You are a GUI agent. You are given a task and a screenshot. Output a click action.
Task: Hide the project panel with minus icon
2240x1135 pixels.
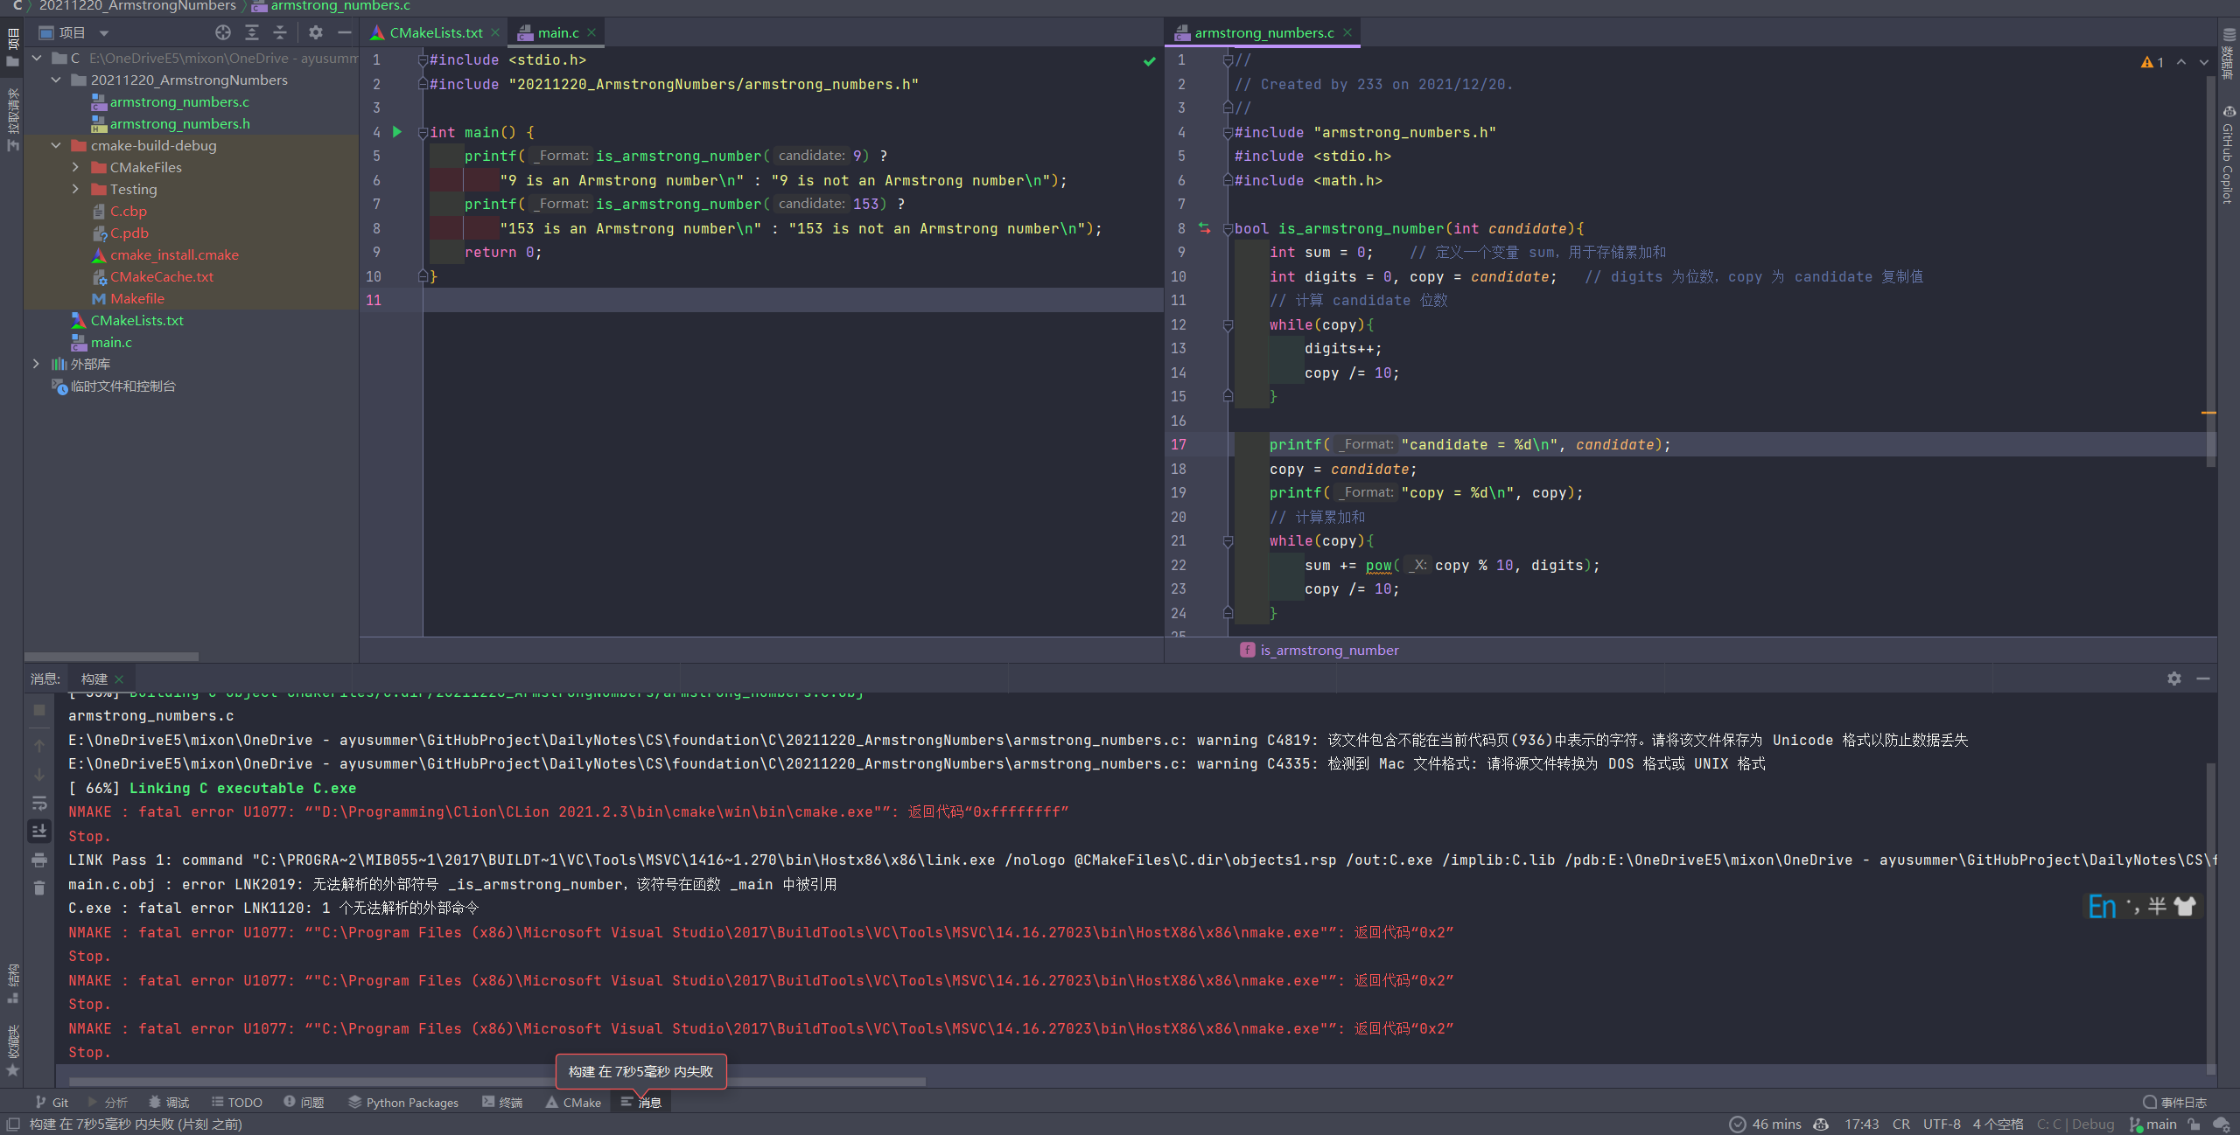point(345,32)
